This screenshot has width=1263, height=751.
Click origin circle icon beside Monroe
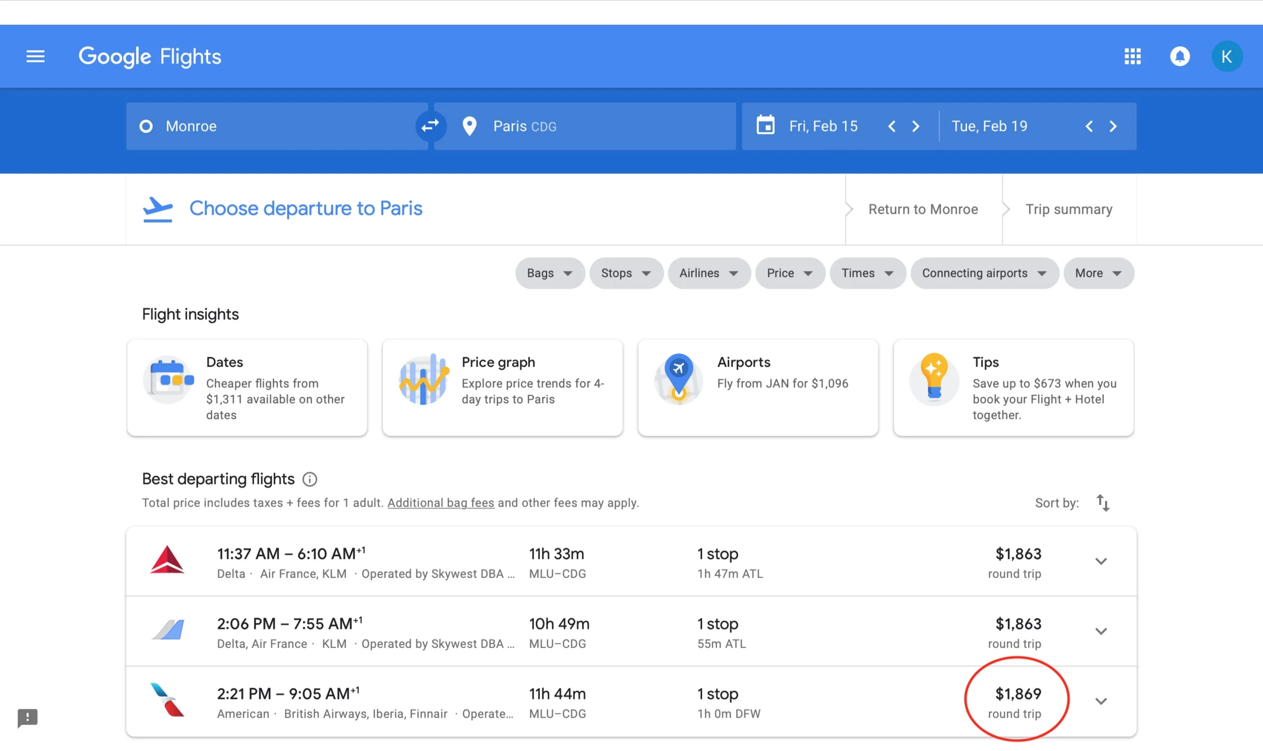coord(146,126)
